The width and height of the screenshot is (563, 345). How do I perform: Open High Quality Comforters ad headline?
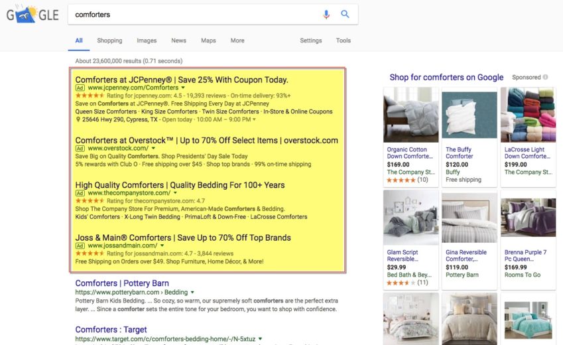pos(180,184)
